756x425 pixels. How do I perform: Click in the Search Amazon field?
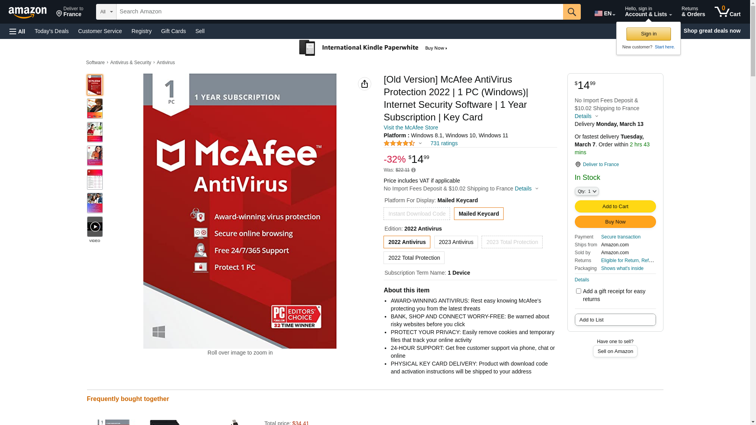click(339, 12)
